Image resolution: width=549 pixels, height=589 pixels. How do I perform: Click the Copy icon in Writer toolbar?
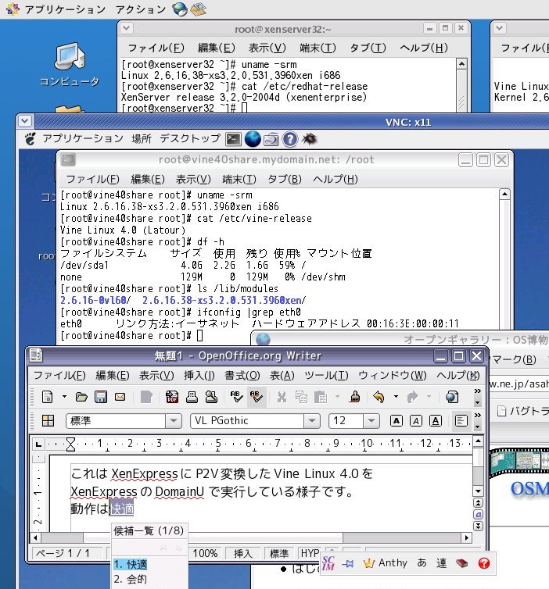coord(301,397)
